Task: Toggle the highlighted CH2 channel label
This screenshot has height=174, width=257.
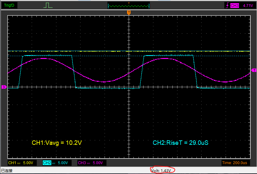Action: [x=47, y=163]
